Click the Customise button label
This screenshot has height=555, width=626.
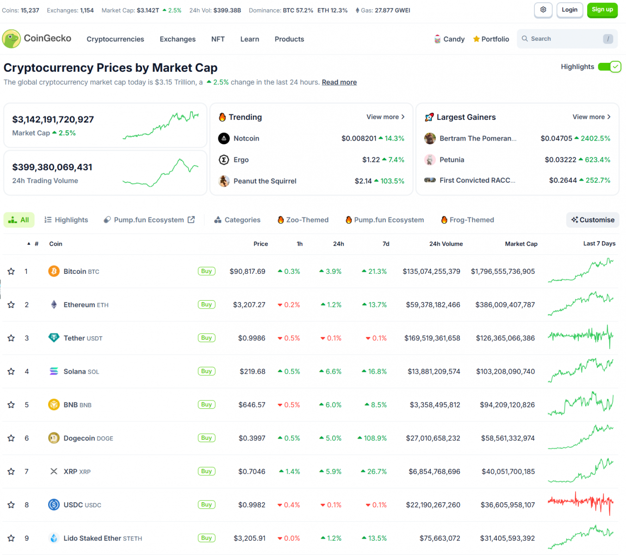tap(597, 220)
